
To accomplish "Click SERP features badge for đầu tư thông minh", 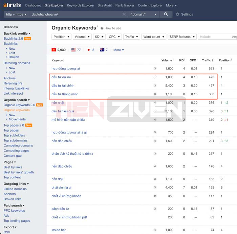I will coord(155,94).
